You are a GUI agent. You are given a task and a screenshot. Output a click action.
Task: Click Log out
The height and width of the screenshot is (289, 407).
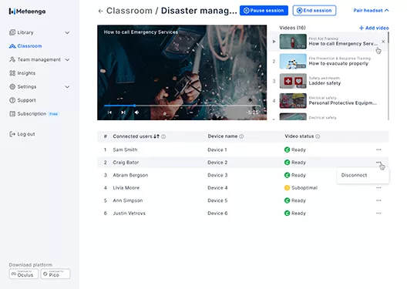click(22, 134)
